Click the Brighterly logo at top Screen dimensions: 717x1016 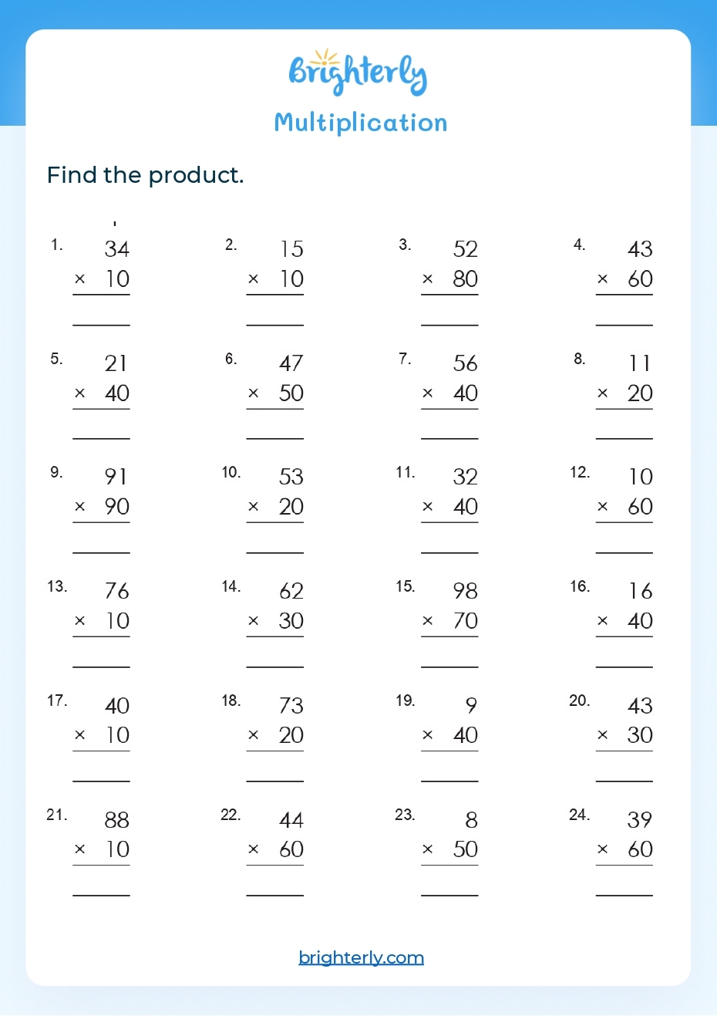coord(358,73)
